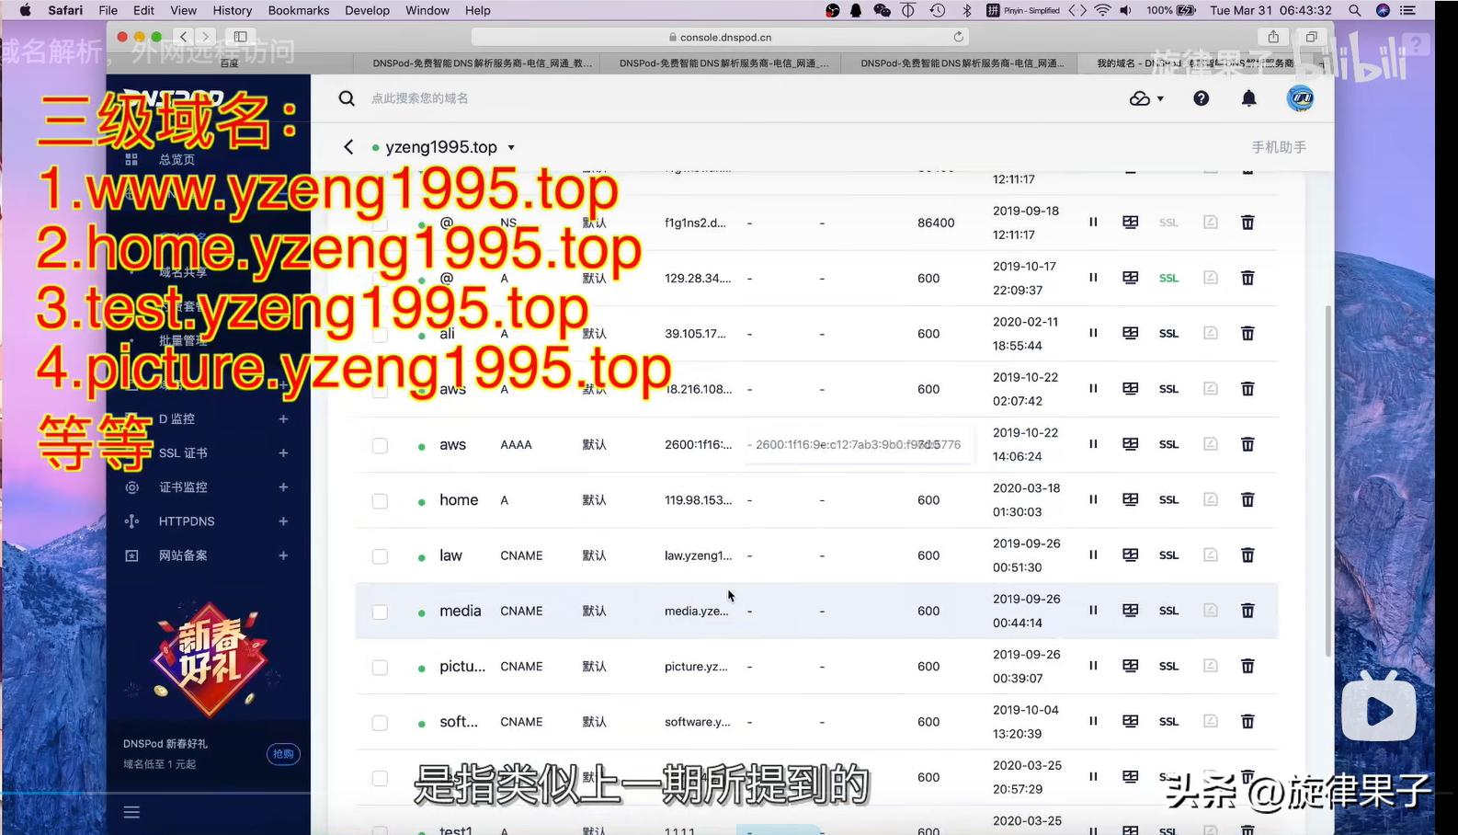Open the SSL option for the 'law' record
1458x835 pixels.
(1168, 555)
